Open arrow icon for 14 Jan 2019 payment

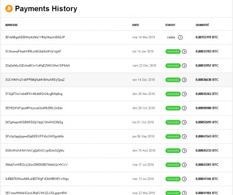184,51
